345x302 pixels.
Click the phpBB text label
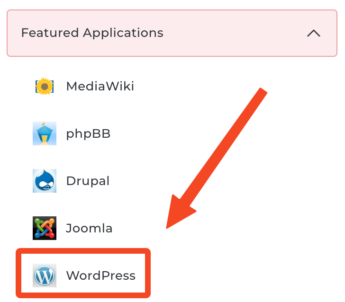pos(88,133)
